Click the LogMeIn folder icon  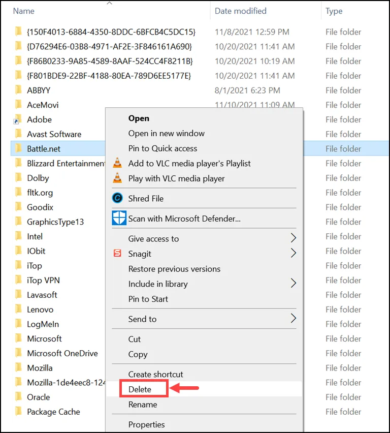click(x=18, y=324)
